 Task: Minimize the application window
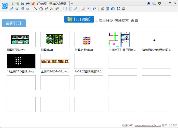click(x=165, y=4)
